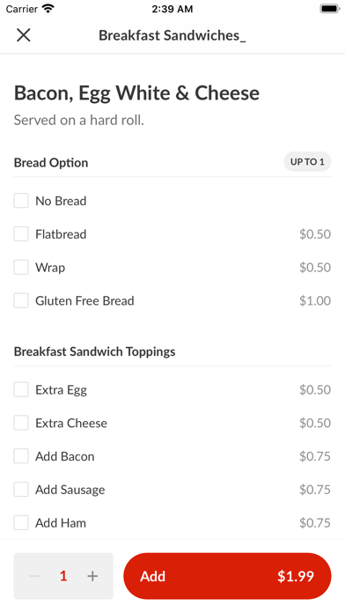
Task: Tap the Wi-Fi status icon
Action: coord(48,9)
